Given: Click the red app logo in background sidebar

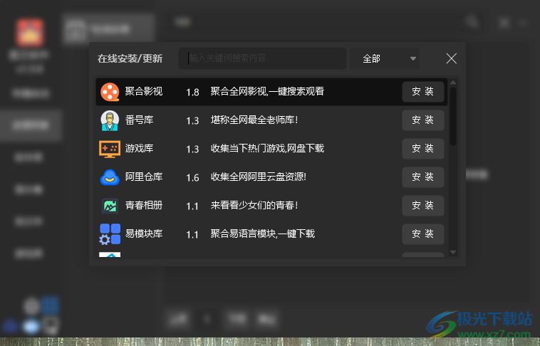Looking at the screenshot, I should click(x=30, y=33).
